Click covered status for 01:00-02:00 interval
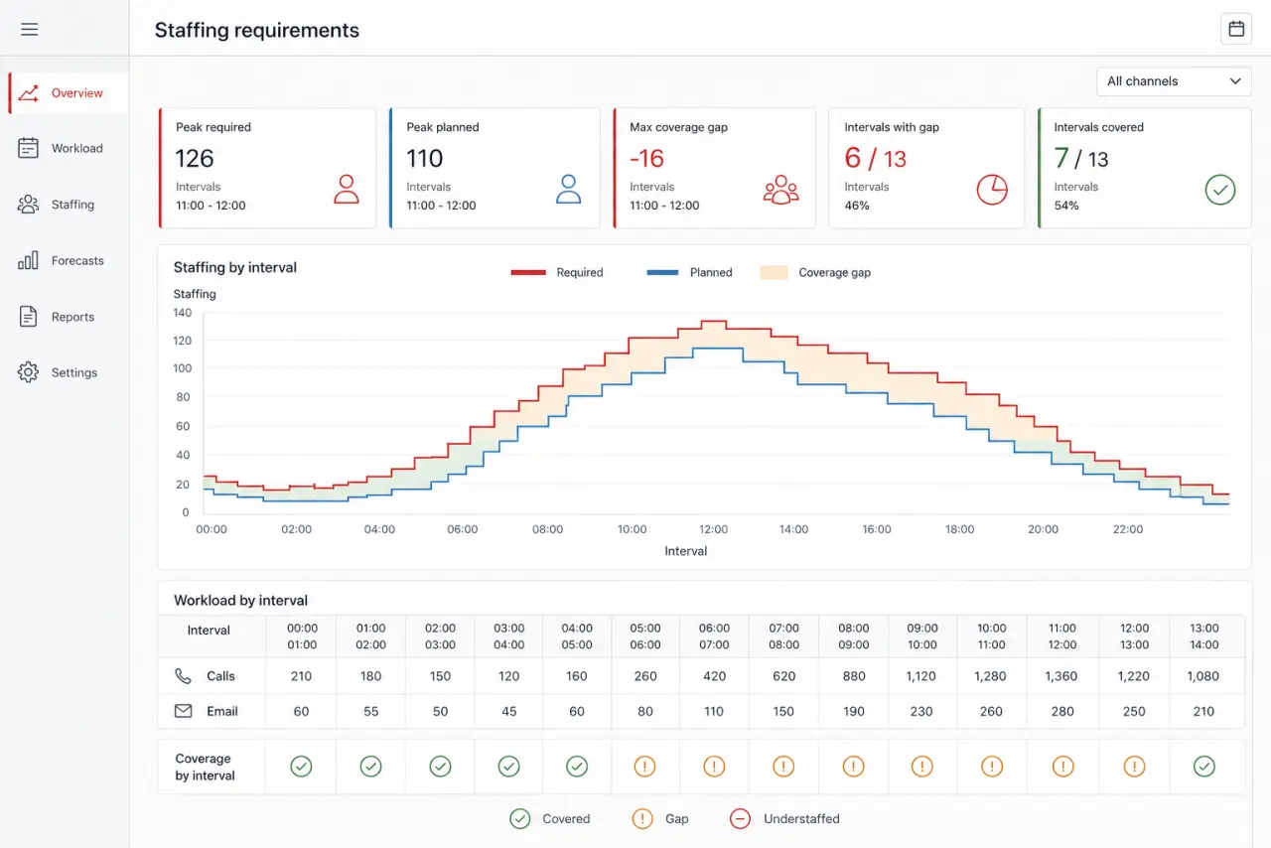 click(x=370, y=766)
